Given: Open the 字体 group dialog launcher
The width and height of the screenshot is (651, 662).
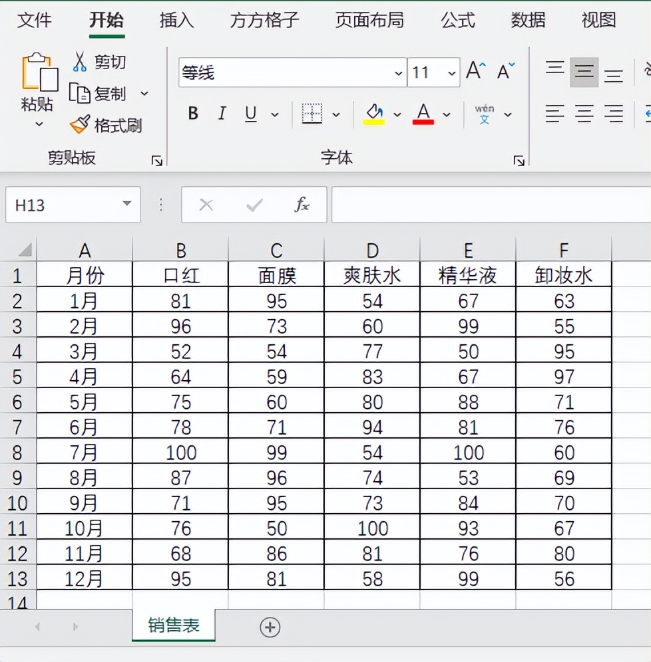Looking at the screenshot, I should coord(519,160).
